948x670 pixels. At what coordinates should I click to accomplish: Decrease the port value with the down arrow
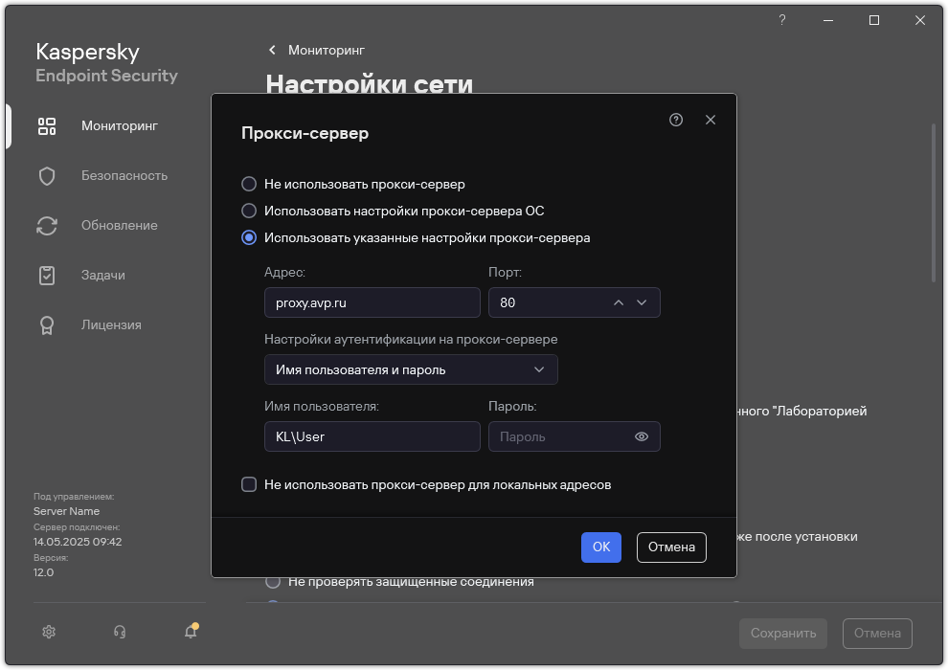click(x=642, y=302)
